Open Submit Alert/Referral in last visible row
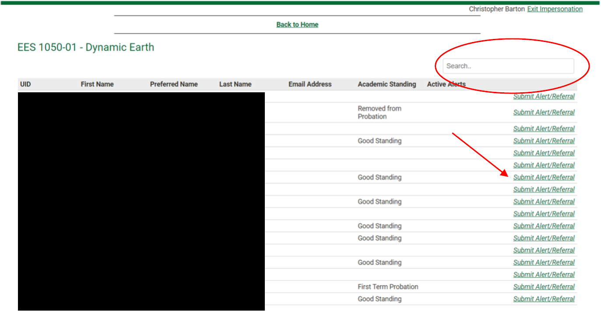Viewport: 601px width, 311px height. (544, 299)
